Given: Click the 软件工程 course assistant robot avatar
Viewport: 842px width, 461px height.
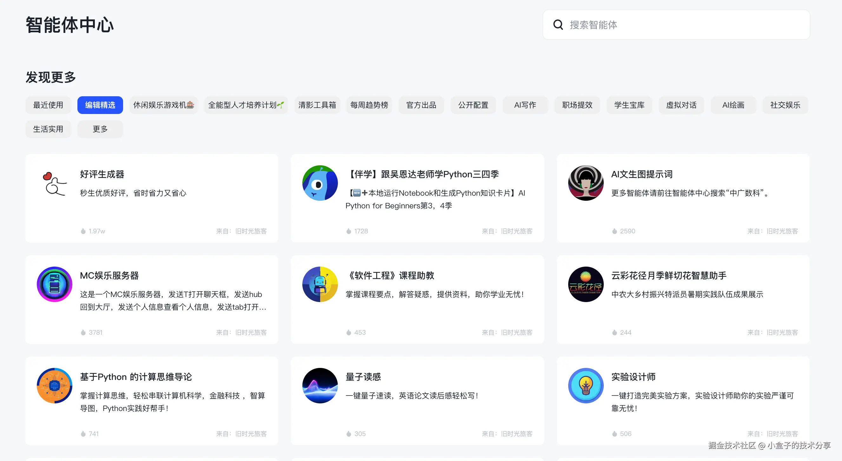Looking at the screenshot, I should tap(320, 284).
